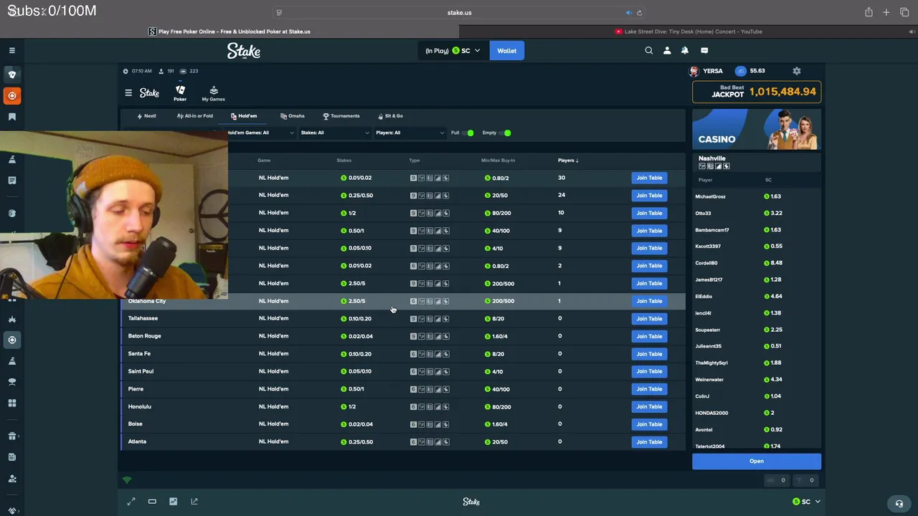Select the Hold'em tab
This screenshot has width=918, height=516.
point(244,116)
